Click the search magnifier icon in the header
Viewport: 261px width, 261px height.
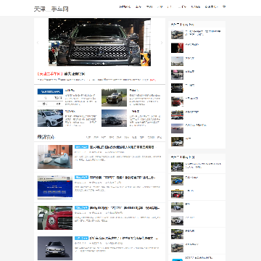pyautogui.click(x=224, y=7)
